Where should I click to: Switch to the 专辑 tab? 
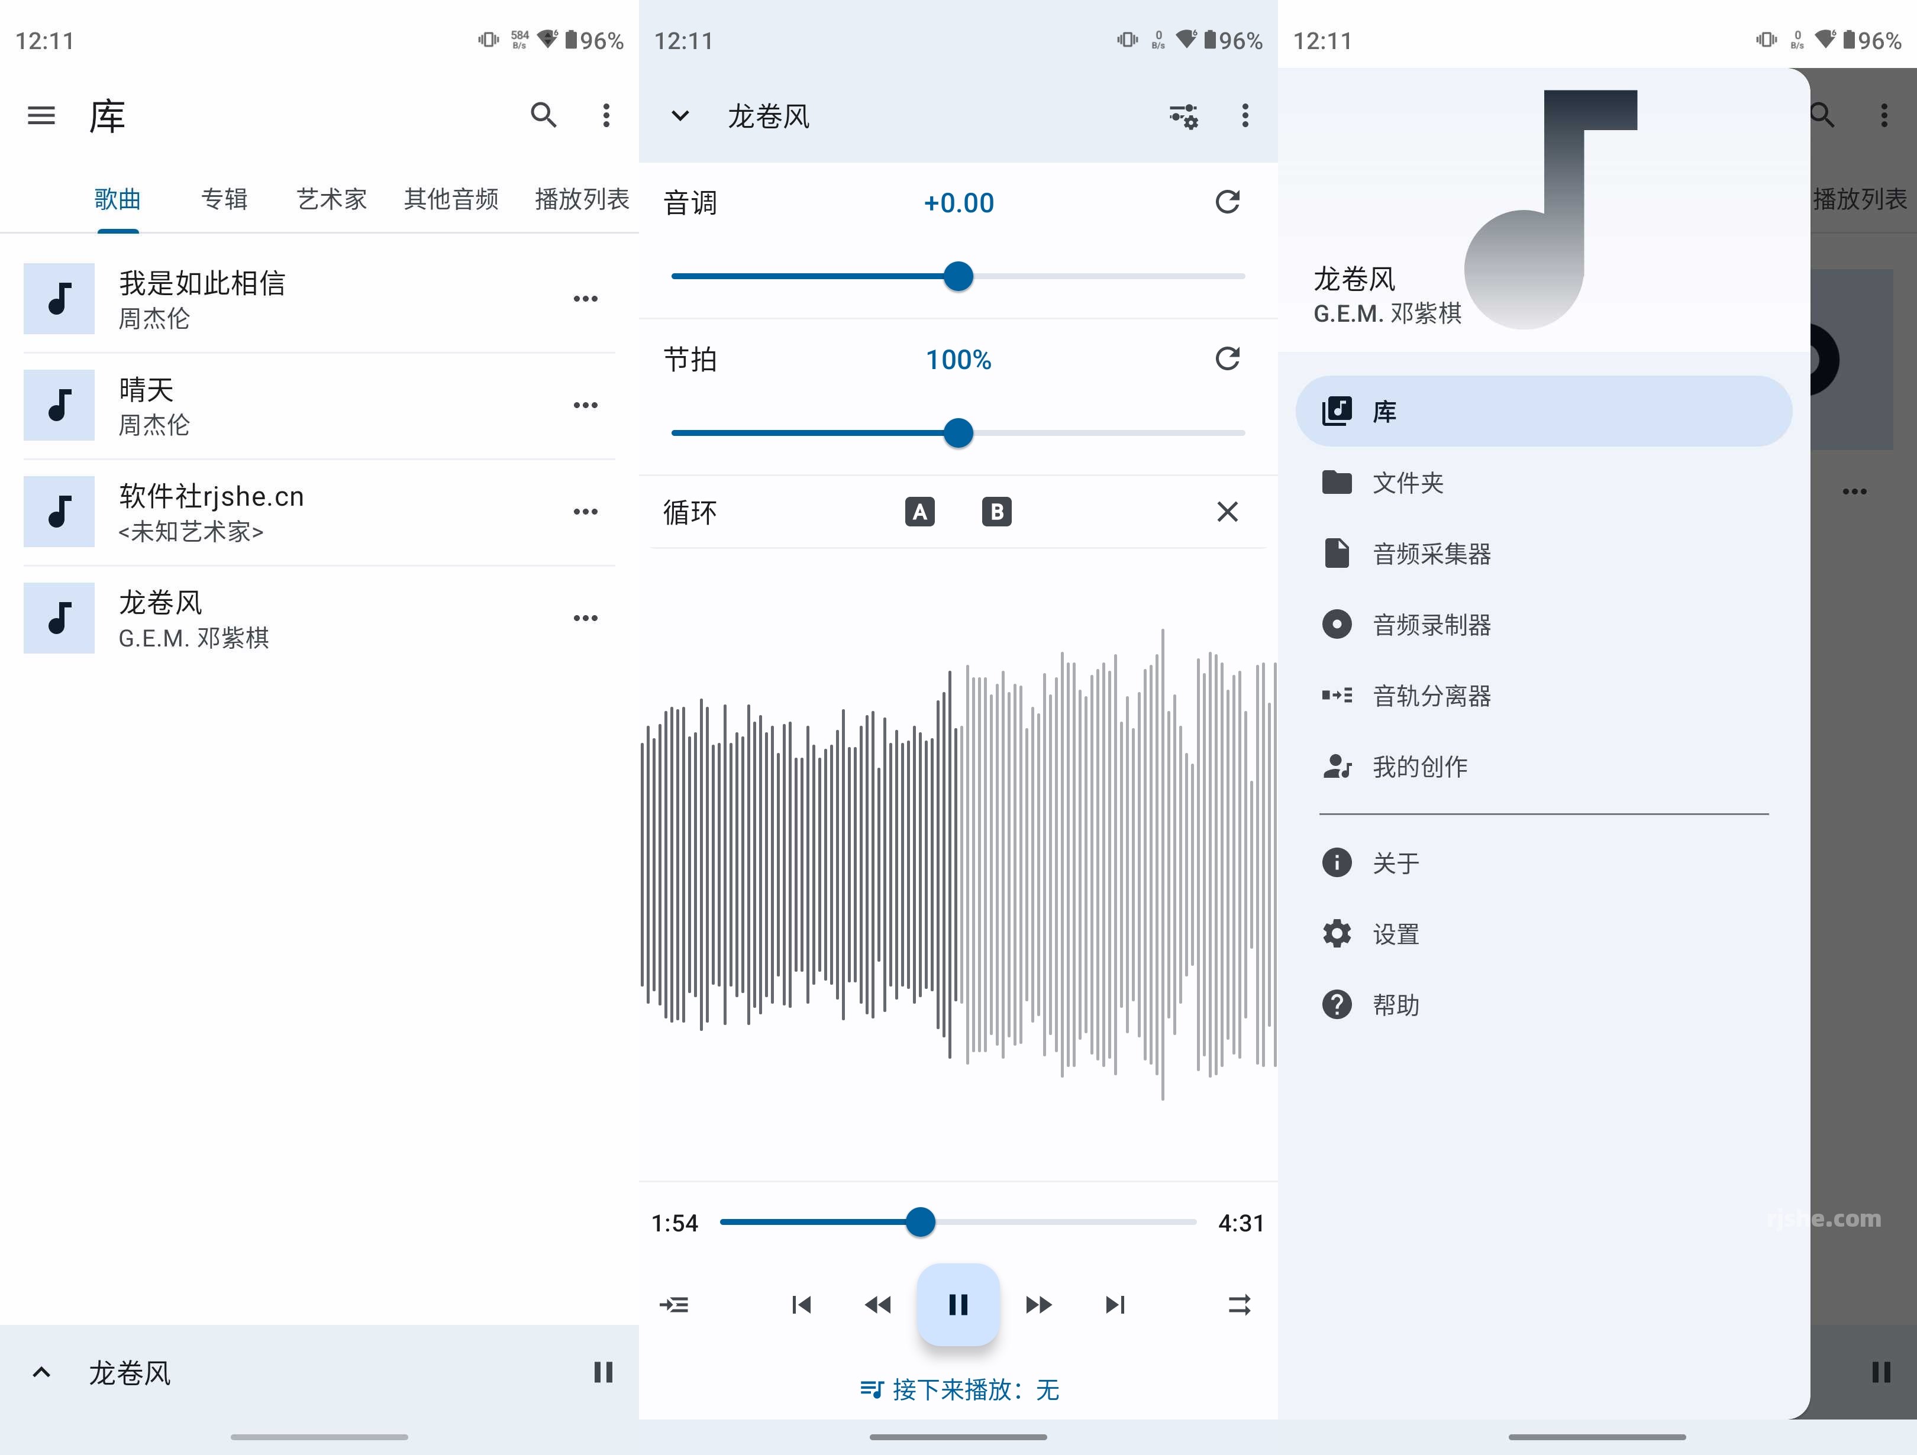click(224, 199)
